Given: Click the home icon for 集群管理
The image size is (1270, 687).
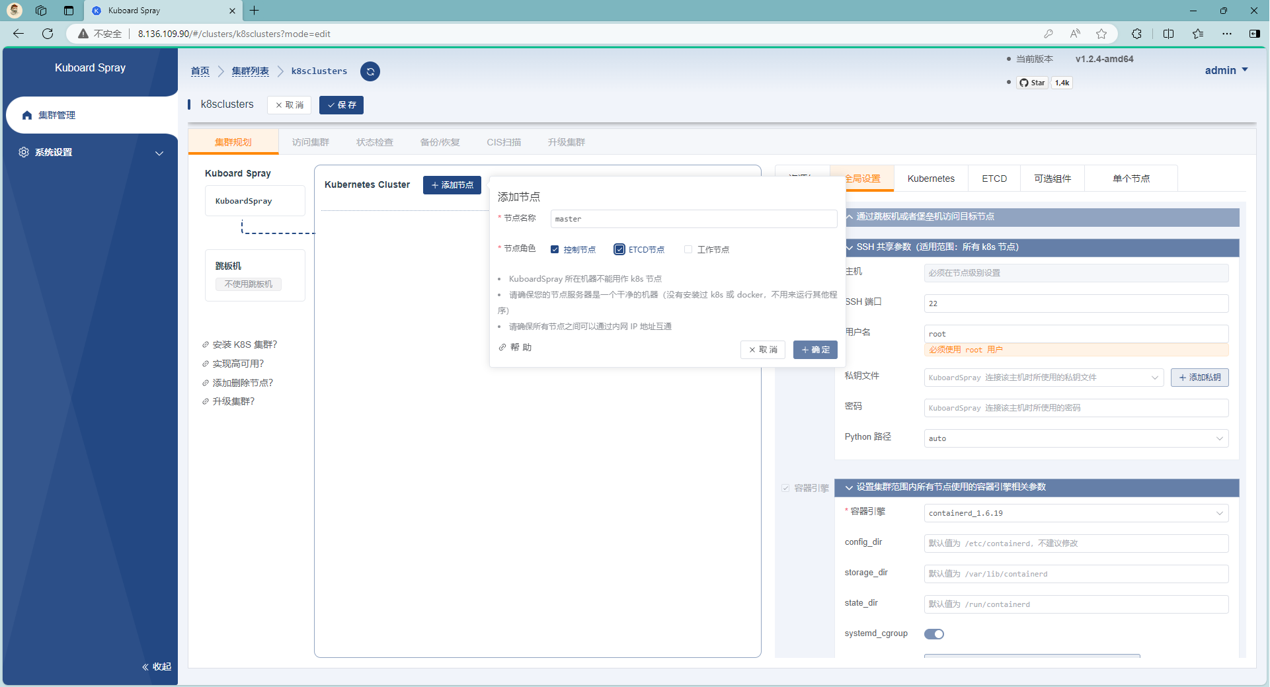Looking at the screenshot, I should coord(27,115).
